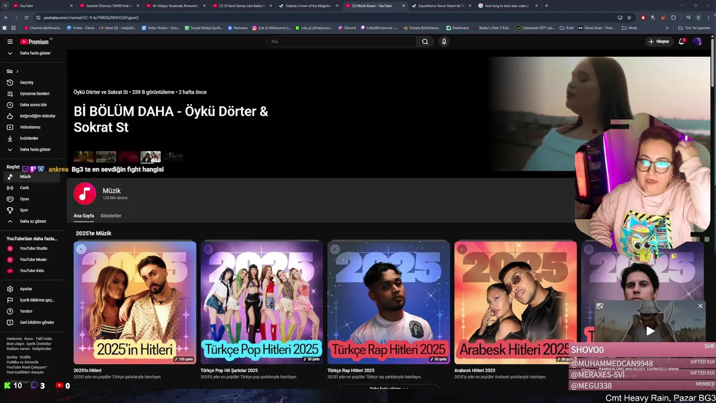Launch YouTube Music from sidebar
This screenshot has height=403, width=716.
(32, 260)
